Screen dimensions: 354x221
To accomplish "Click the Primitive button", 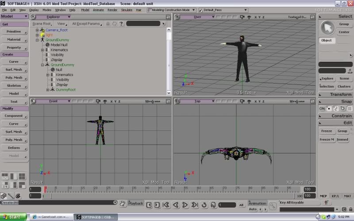I will pos(14,31).
